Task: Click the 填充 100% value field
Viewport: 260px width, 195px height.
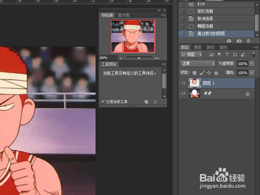Action: pyautogui.click(x=242, y=73)
